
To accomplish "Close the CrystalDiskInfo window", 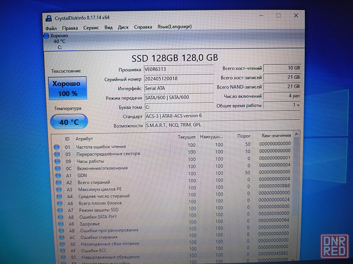I will click(296, 15).
